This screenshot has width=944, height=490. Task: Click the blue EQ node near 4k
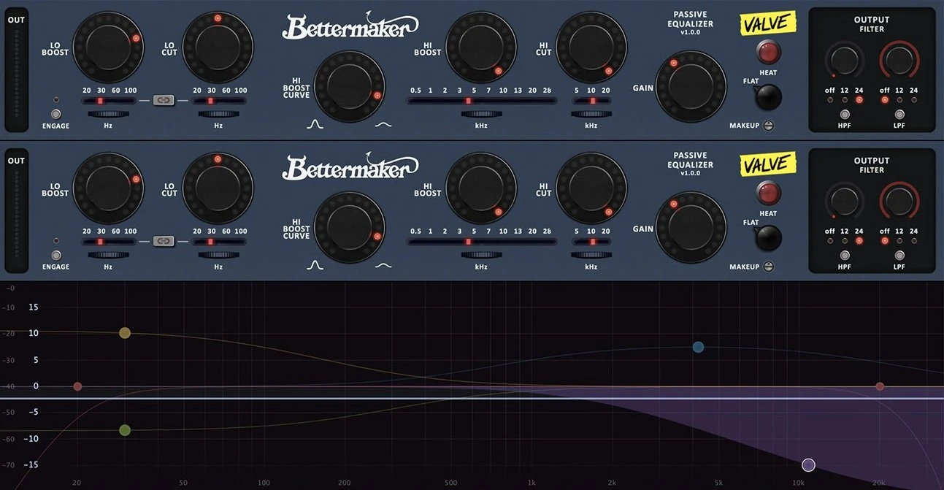pos(698,348)
